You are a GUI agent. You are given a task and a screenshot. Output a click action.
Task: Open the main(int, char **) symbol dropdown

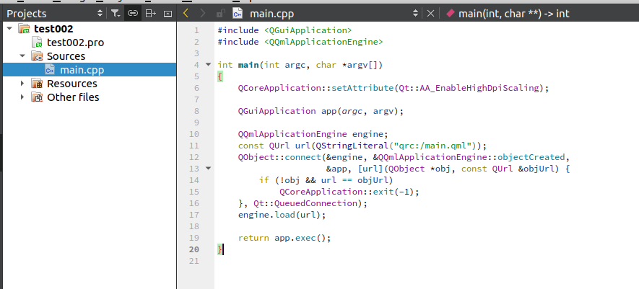pos(513,14)
